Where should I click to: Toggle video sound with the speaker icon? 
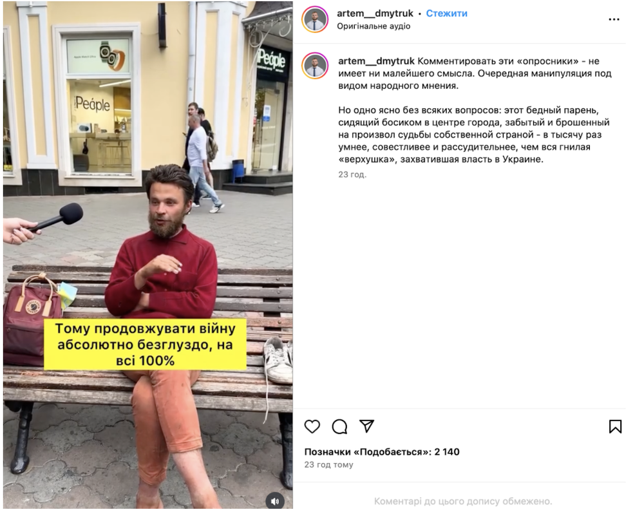pyautogui.click(x=275, y=501)
